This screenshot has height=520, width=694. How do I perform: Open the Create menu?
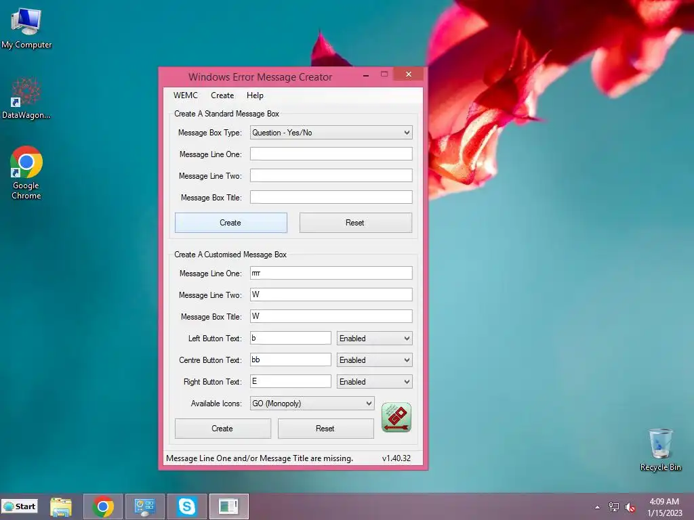(222, 95)
